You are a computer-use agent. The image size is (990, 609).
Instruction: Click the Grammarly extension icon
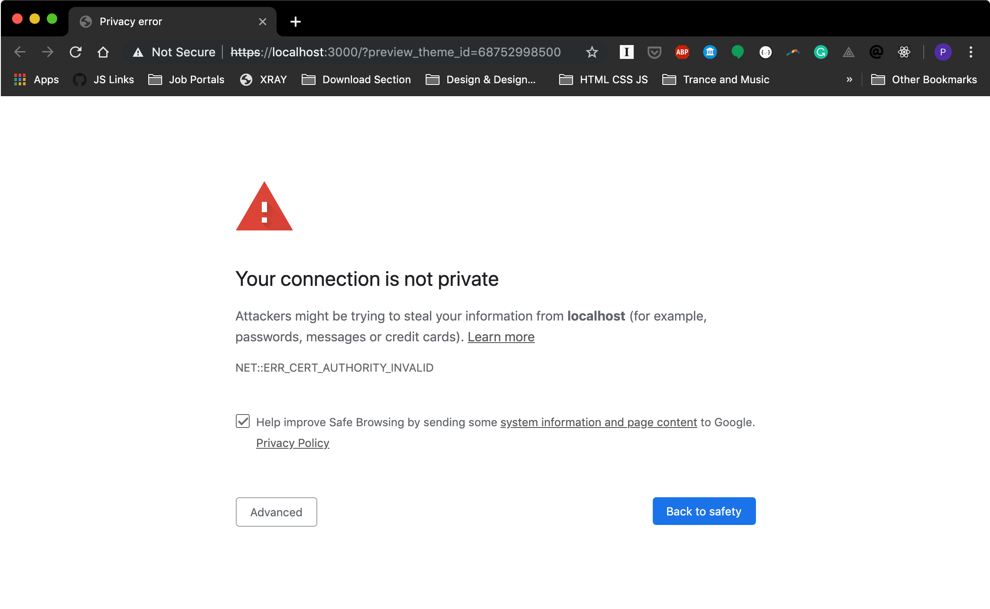(821, 52)
